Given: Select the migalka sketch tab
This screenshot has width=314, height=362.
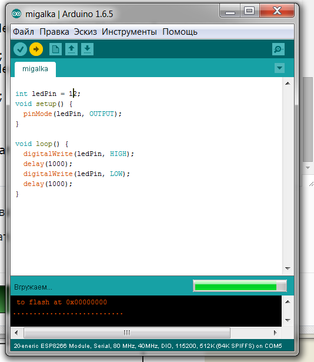Looking at the screenshot, I should point(35,69).
